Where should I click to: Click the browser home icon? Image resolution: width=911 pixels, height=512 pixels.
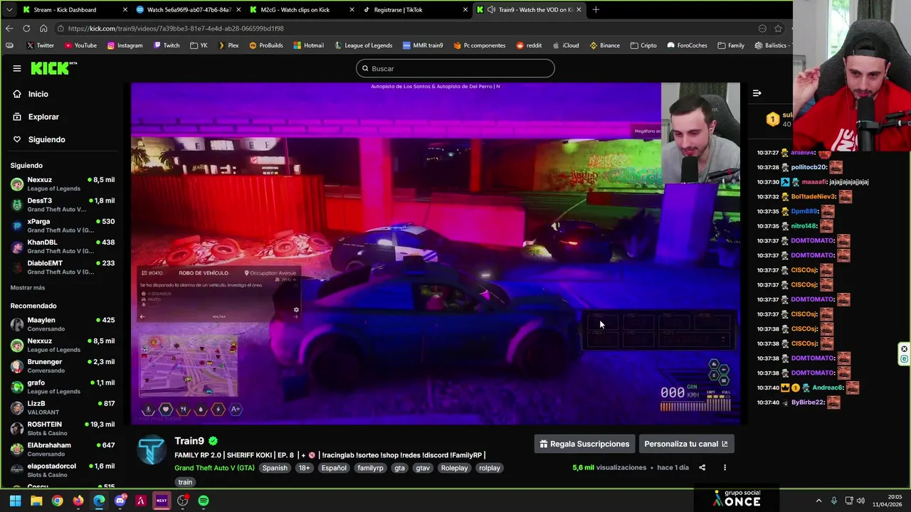coord(43,28)
